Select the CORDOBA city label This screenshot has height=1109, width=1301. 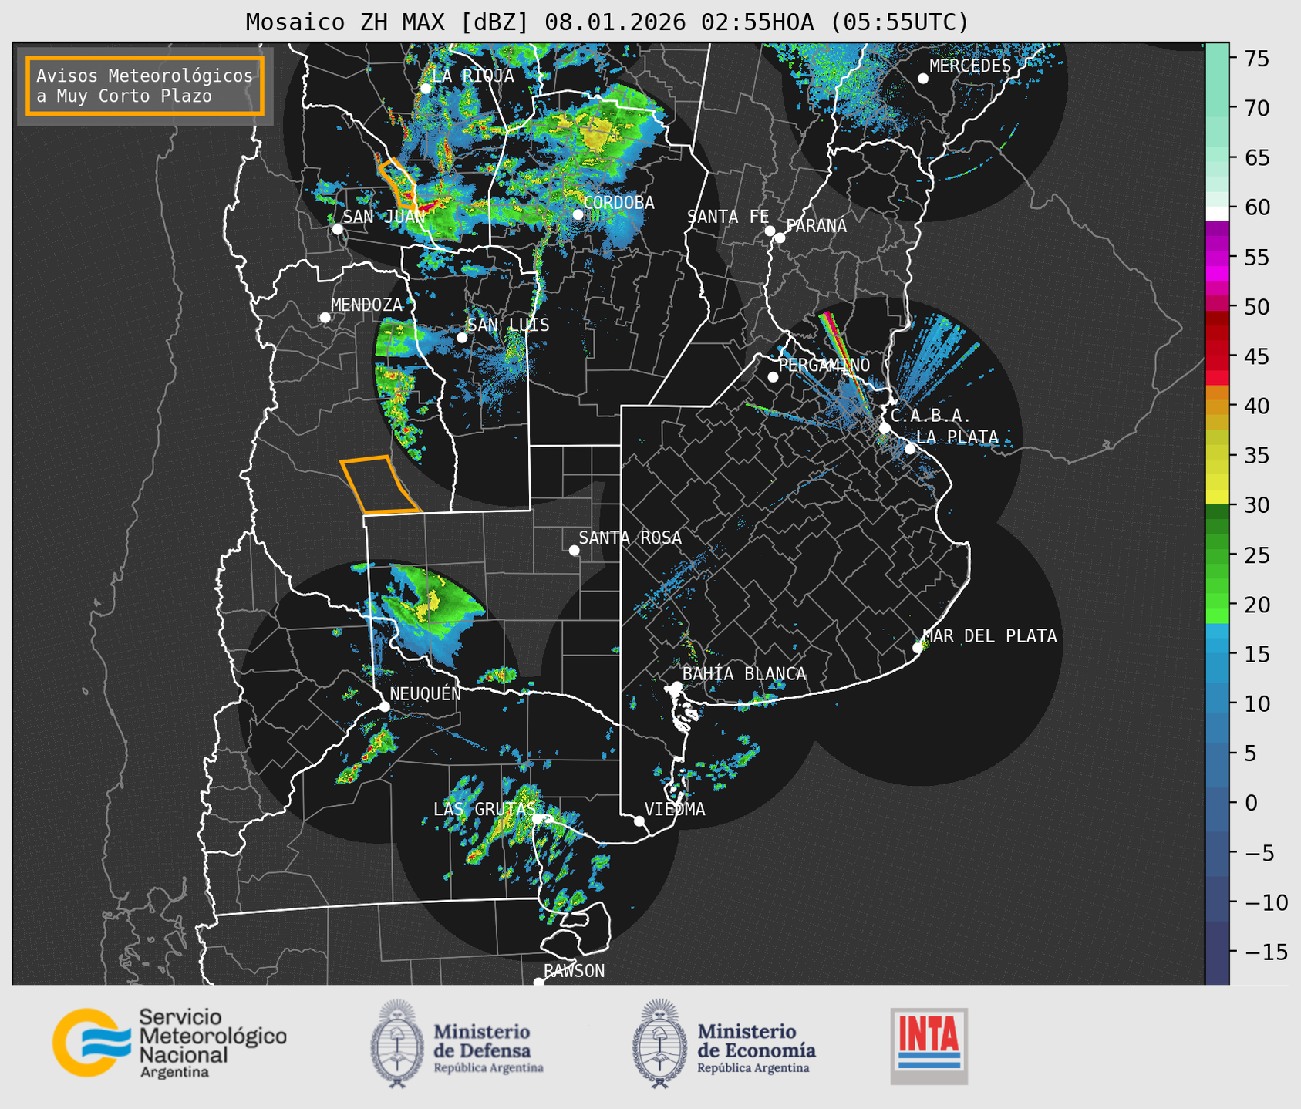[618, 203]
